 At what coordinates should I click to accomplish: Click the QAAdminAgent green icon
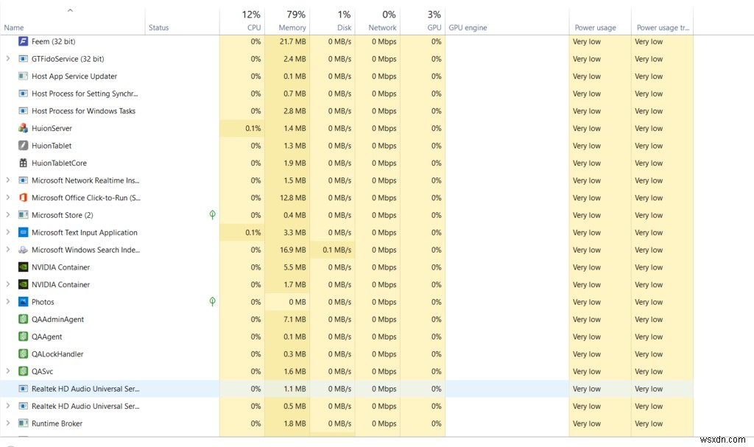click(22, 319)
